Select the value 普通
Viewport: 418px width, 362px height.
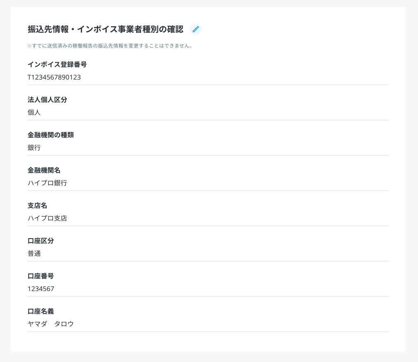click(x=34, y=253)
